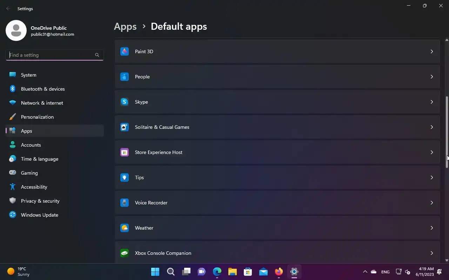The width and height of the screenshot is (449, 280).
Task: Click the Solitaire & Casual Games icon
Action: (x=125, y=127)
